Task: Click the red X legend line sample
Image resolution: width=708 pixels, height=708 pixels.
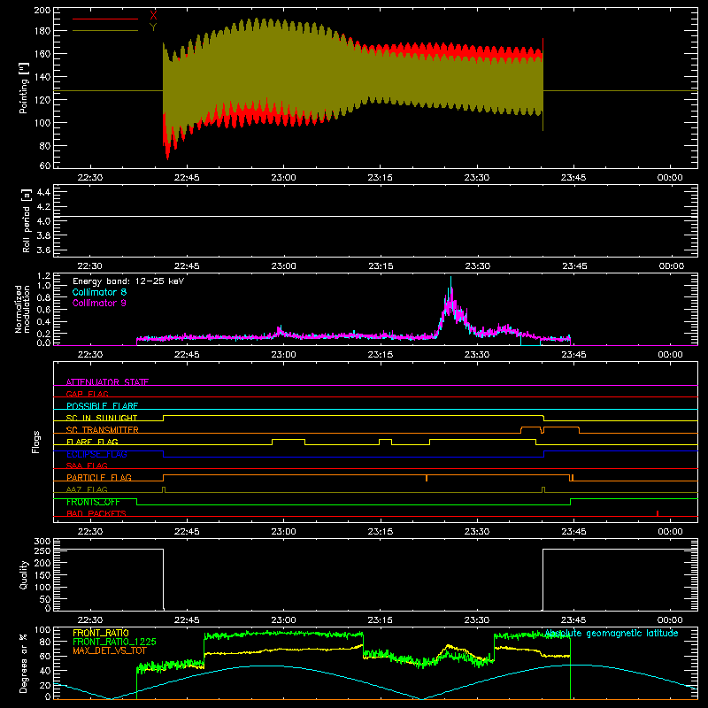Action: [105, 19]
